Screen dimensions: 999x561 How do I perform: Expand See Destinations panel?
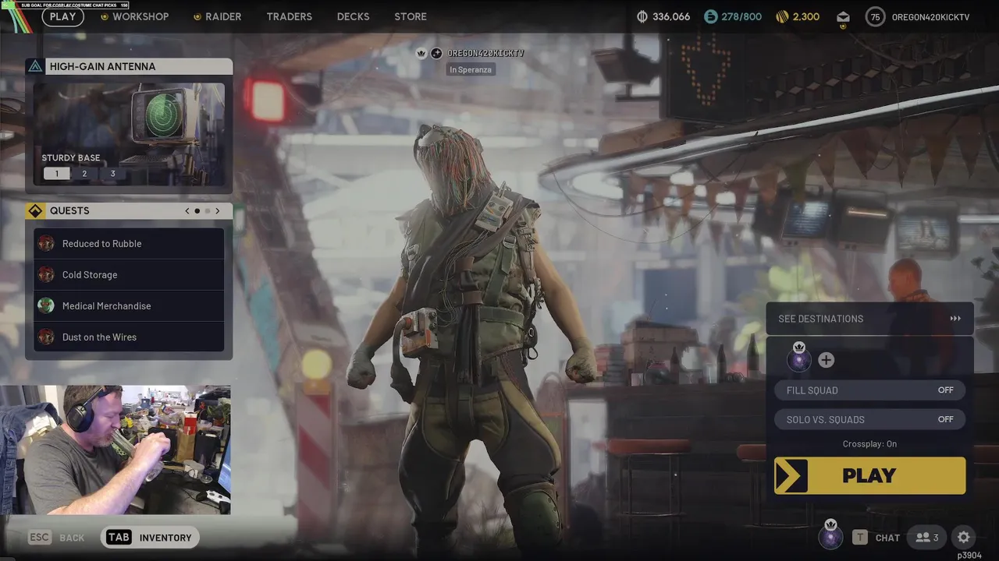(x=869, y=319)
